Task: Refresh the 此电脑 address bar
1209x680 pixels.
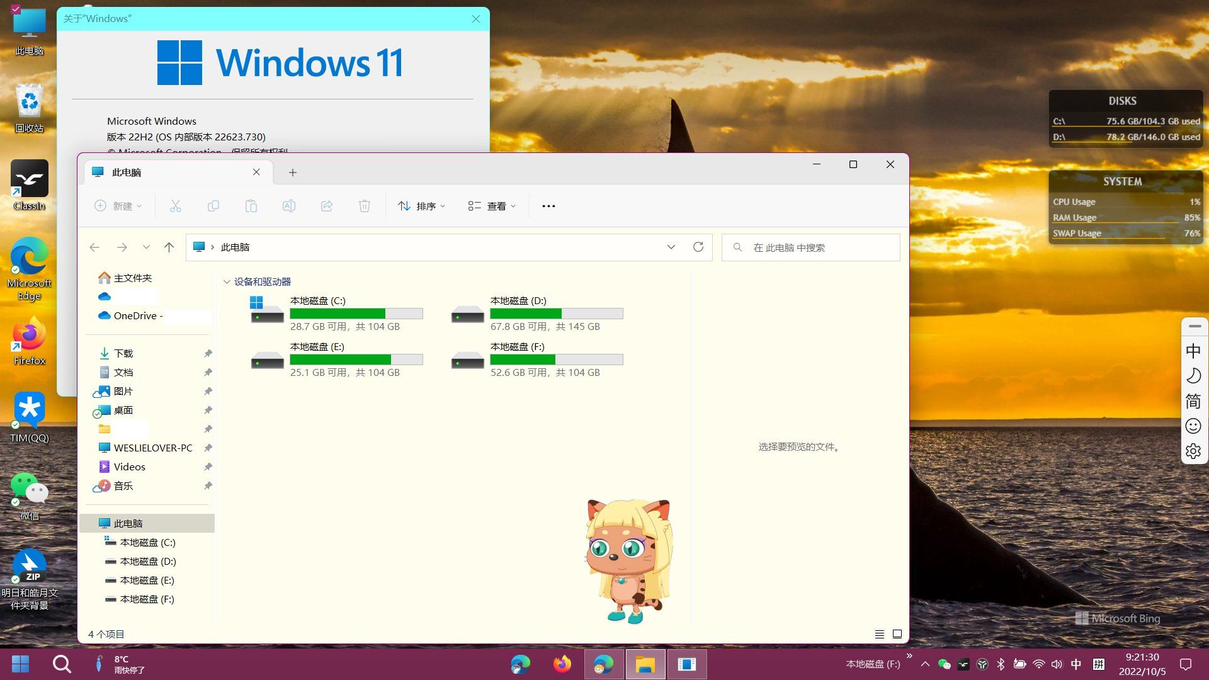Action: pos(698,247)
